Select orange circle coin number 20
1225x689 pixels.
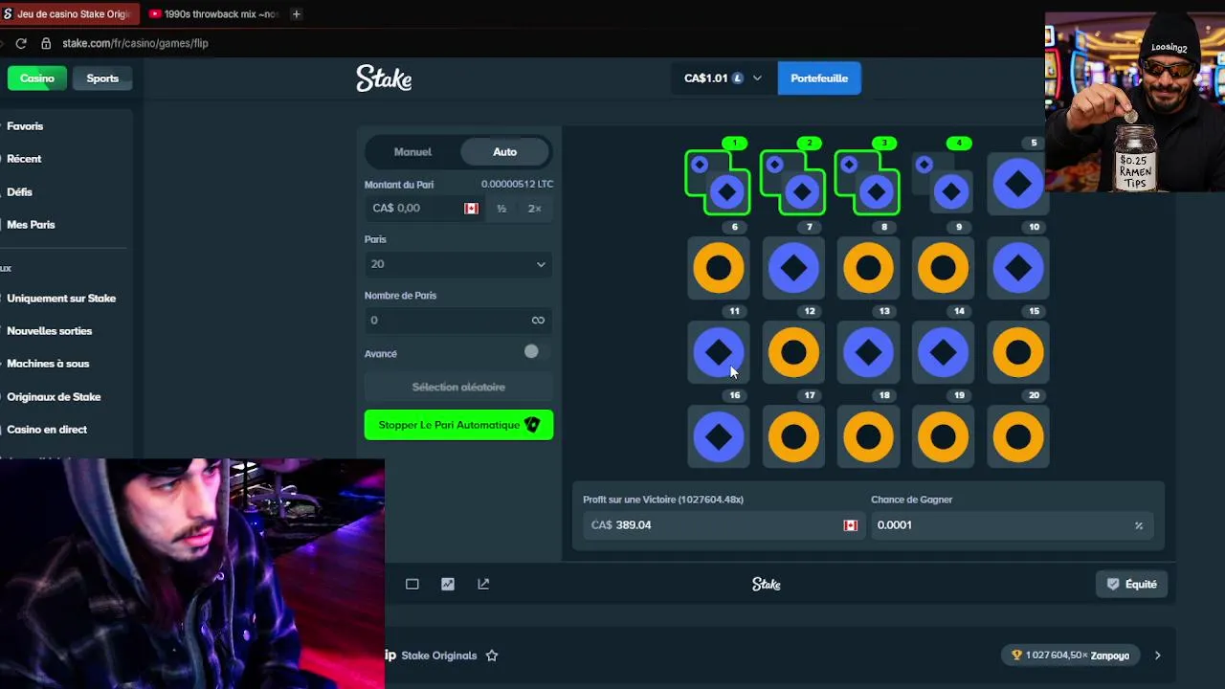(x=1017, y=437)
